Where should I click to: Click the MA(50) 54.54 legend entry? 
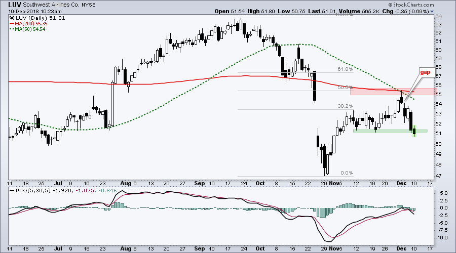28,29
